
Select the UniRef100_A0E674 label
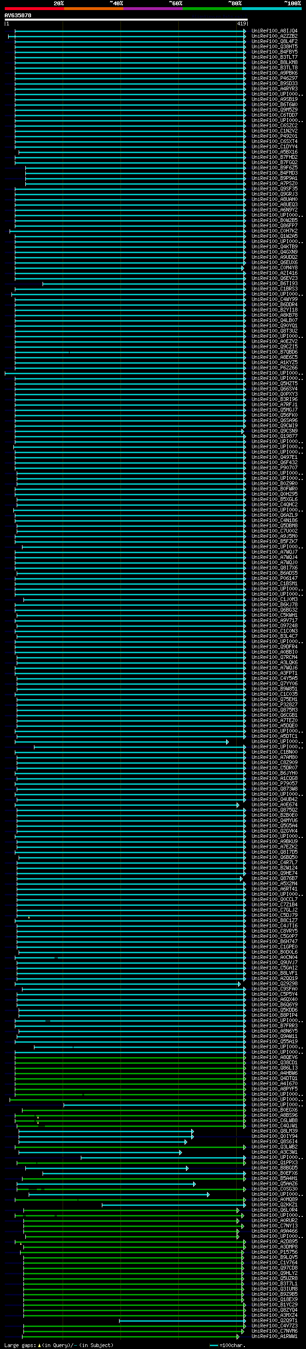point(274,804)
